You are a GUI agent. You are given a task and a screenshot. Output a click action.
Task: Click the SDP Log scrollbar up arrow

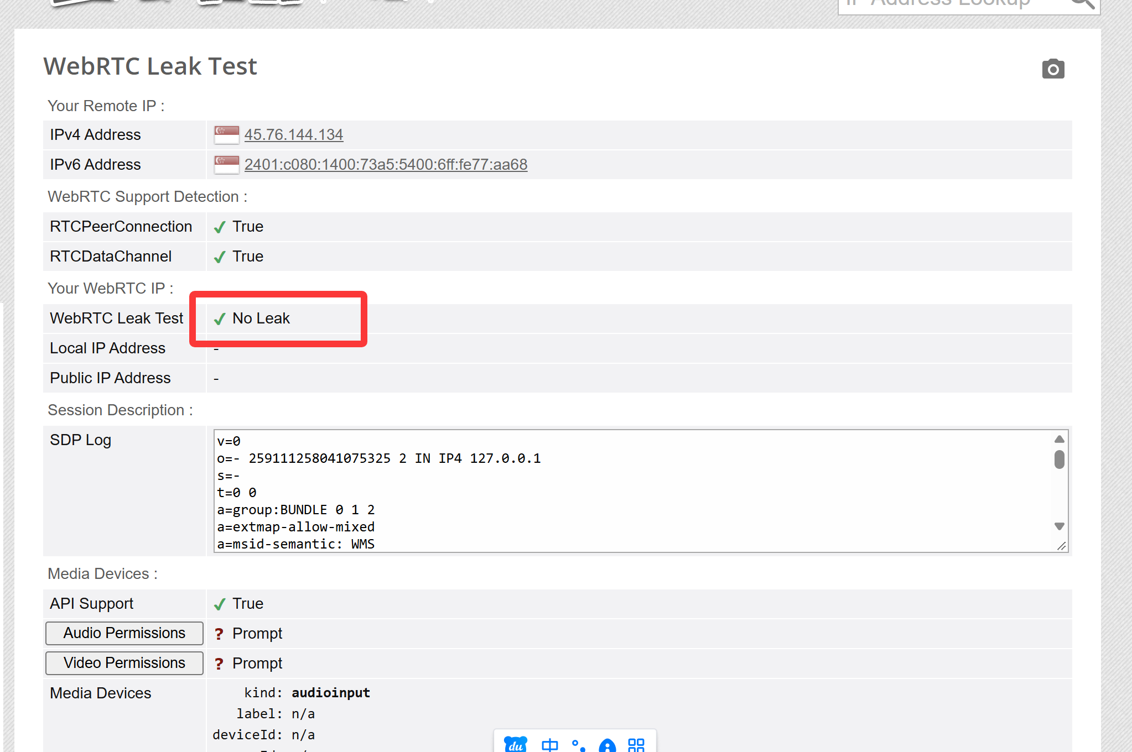pyautogui.click(x=1059, y=439)
